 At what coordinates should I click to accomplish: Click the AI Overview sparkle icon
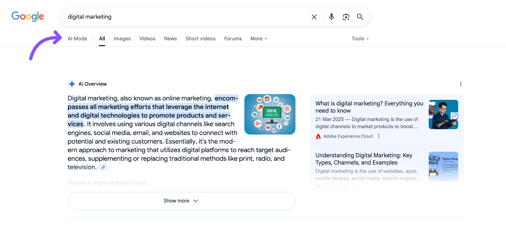click(x=72, y=84)
